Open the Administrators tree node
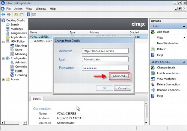Screen dimensions: 187x131 pyautogui.click(x=21, y=62)
